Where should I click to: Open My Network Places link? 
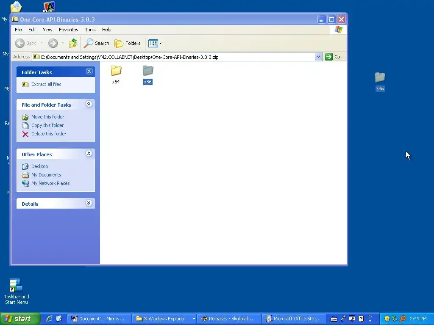(x=50, y=183)
